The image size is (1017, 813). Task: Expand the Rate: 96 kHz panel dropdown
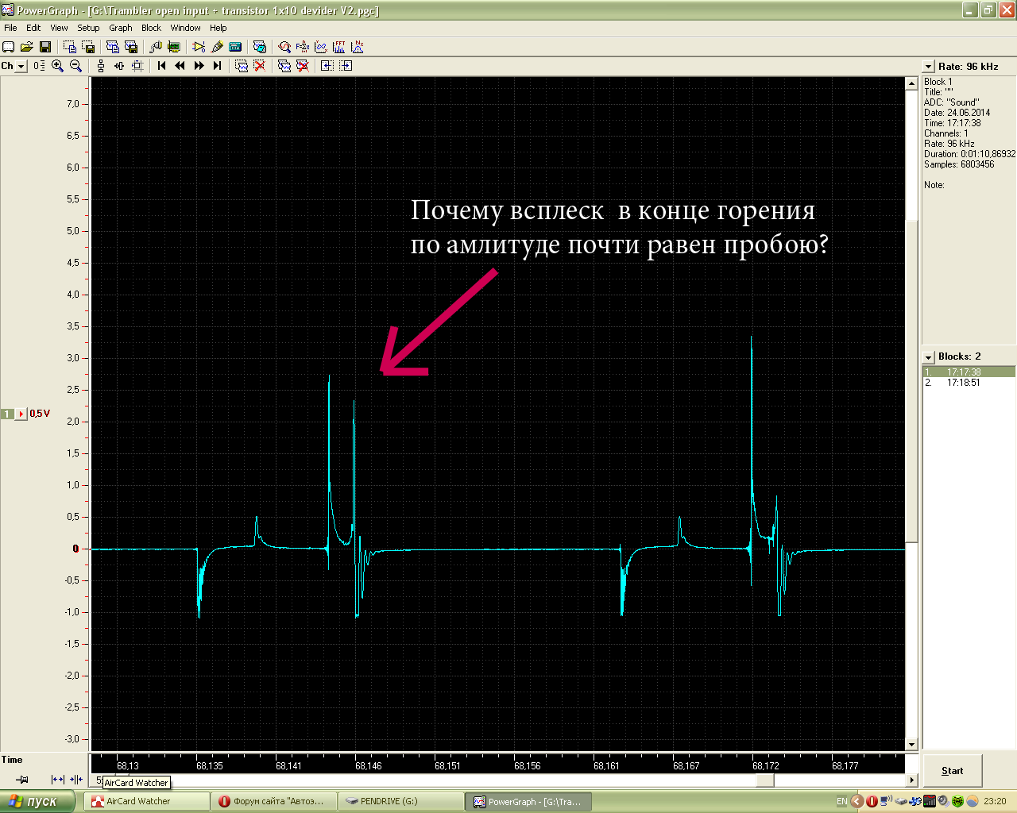(x=928, y=67)
